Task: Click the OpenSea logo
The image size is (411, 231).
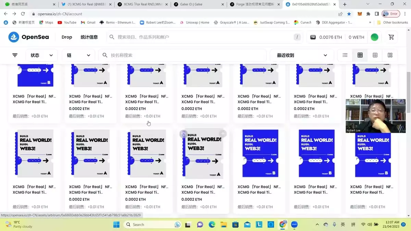Action: tap(29, 37)
